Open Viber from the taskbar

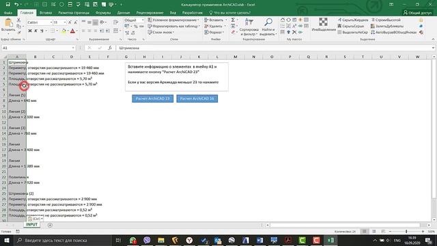tap(147, 240)
